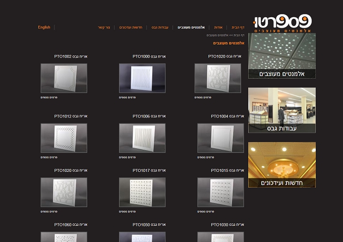Open the PTO1000 striped tile thumbnail

(142, 78)
